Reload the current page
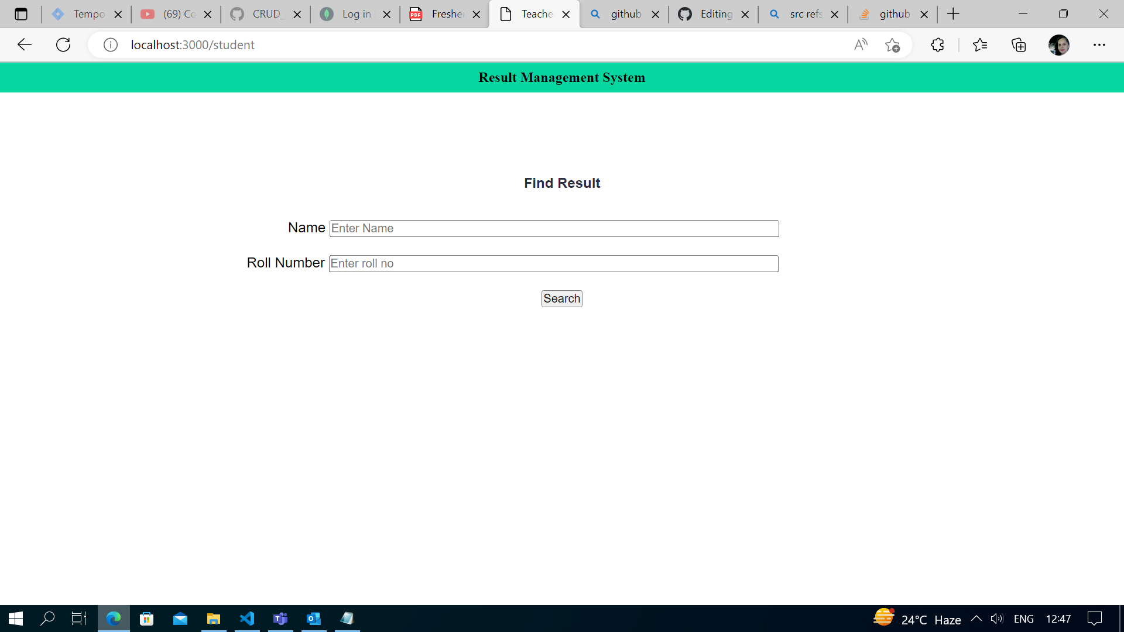The width and height of the screenshot is (1124, 632). click(63, 44)
